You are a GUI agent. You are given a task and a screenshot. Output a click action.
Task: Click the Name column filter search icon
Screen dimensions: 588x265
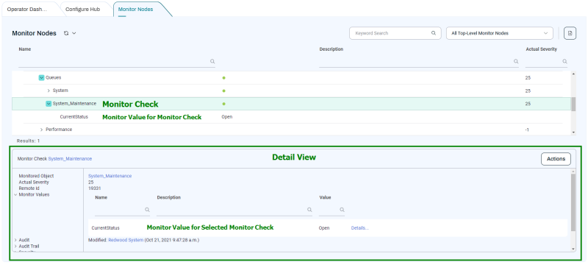coord(212,61)
